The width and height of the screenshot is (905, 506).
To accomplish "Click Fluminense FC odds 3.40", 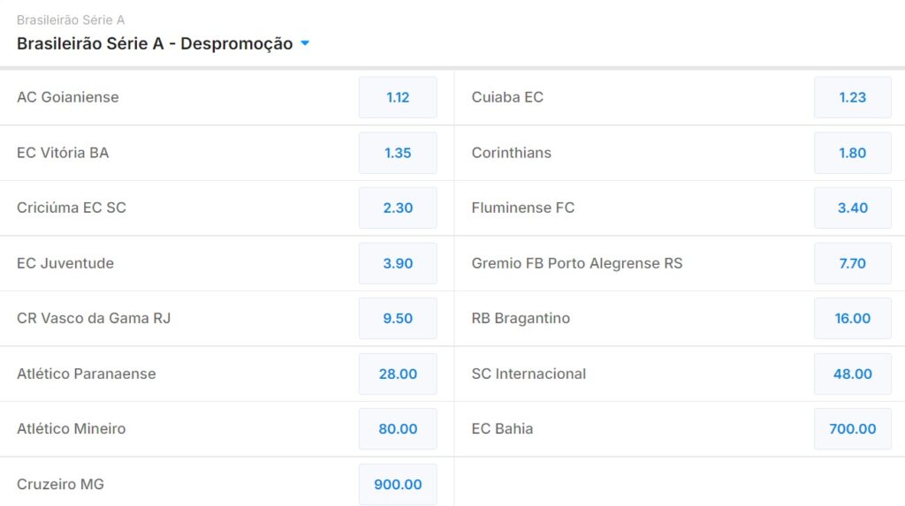I will (x=853, y=208).
